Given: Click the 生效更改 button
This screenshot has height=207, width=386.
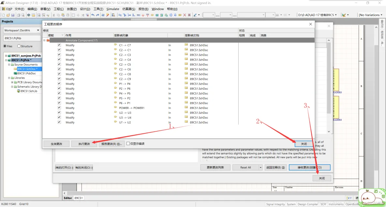Looking at the screenshot, I should click(56, 144).
